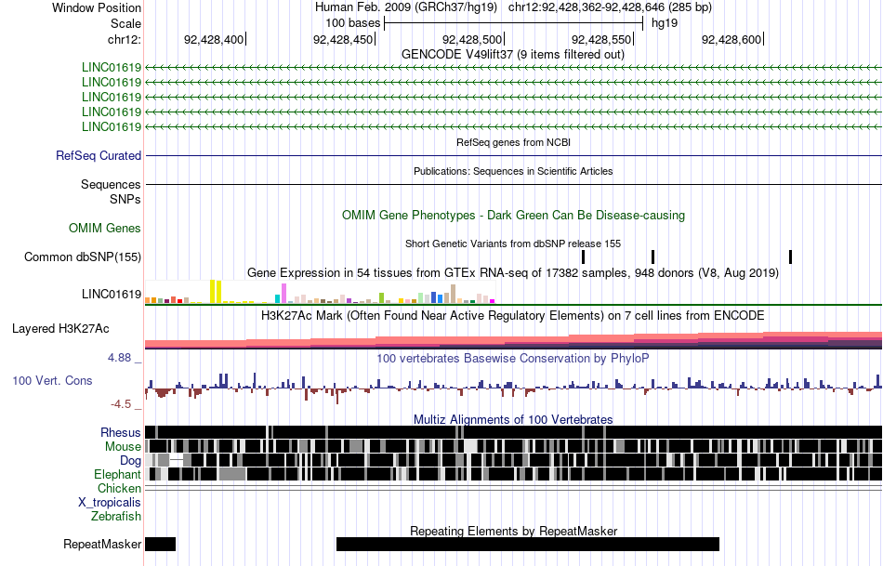883x566 pixels.
Task: Click the Rhesus alignment label
Action: (x=121, y=432)
